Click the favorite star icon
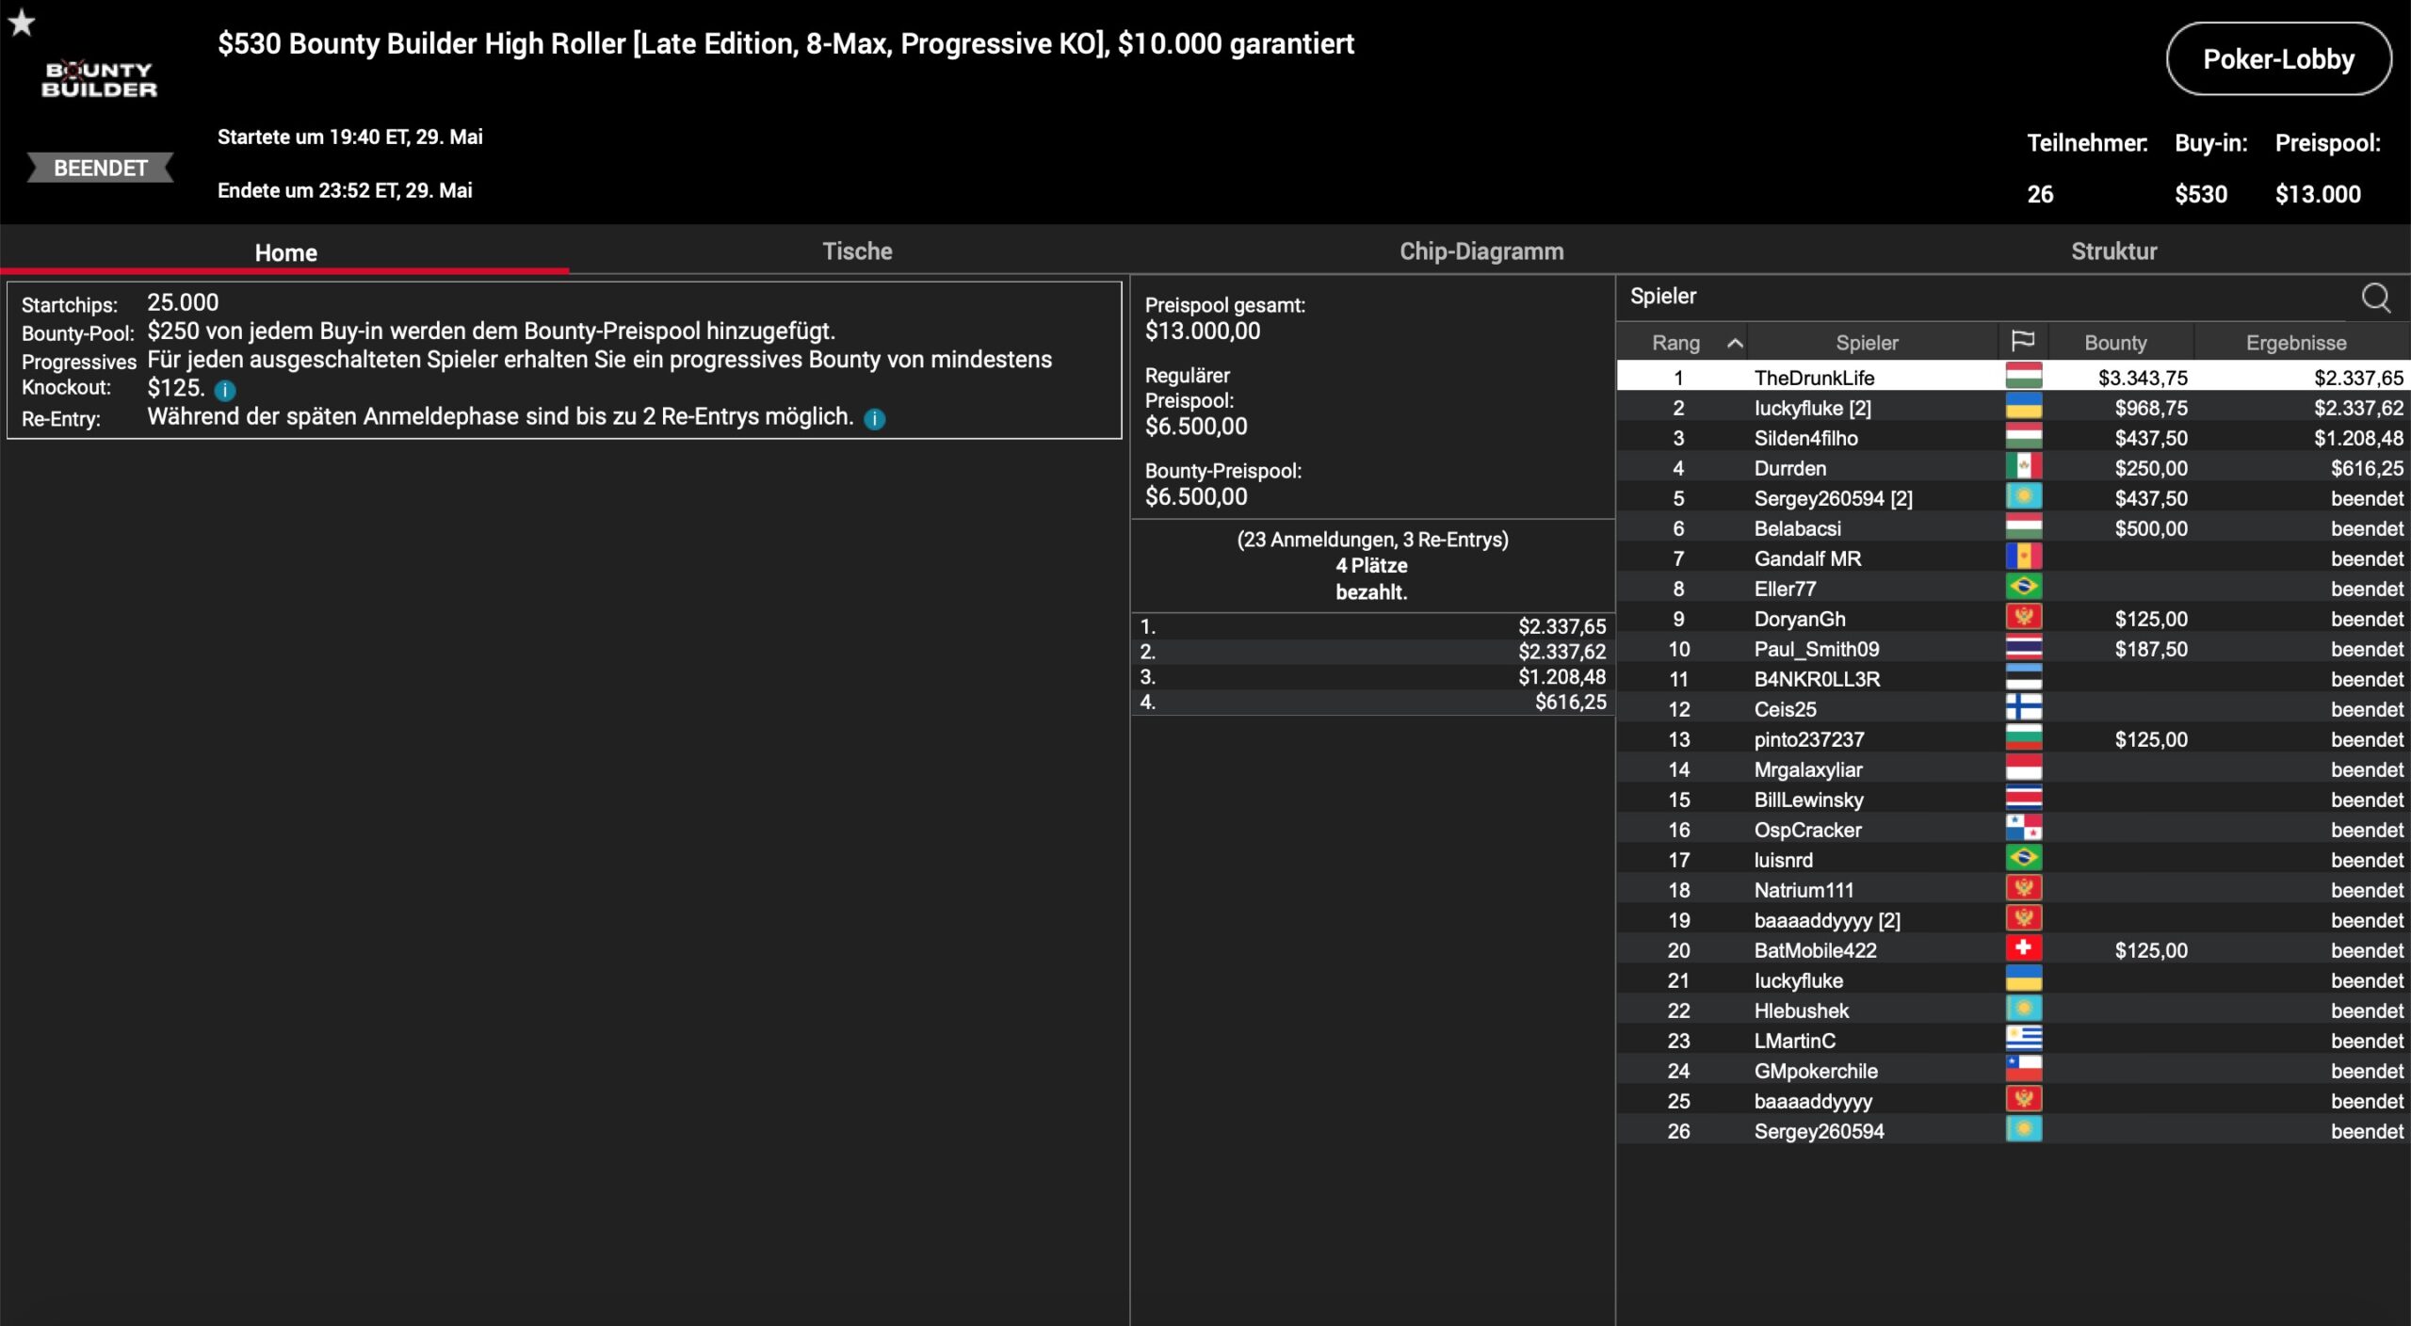The width and height of the screenshot is (2411, 1326). (x=22, y=23)
